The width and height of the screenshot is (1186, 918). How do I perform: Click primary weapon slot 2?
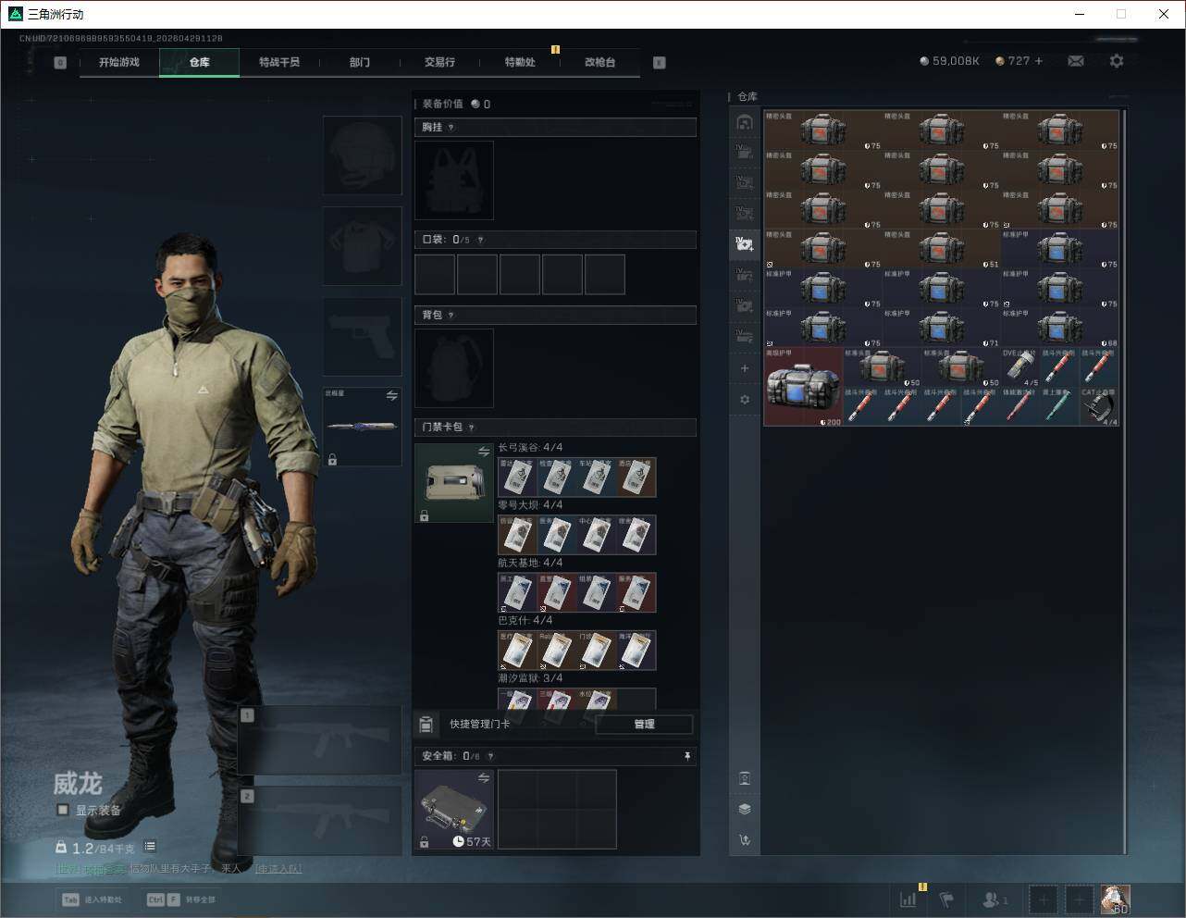pyautogui.click(x=320, y=820)
